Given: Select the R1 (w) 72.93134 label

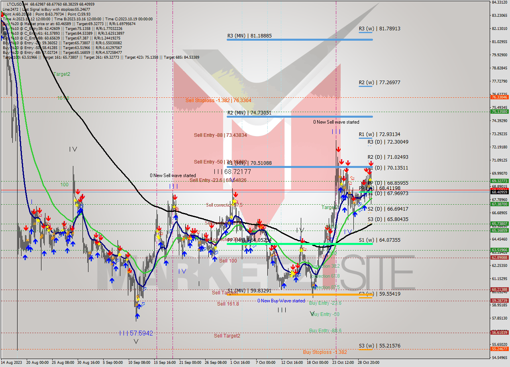Looking at the screenshot, I should coord(379,134).
